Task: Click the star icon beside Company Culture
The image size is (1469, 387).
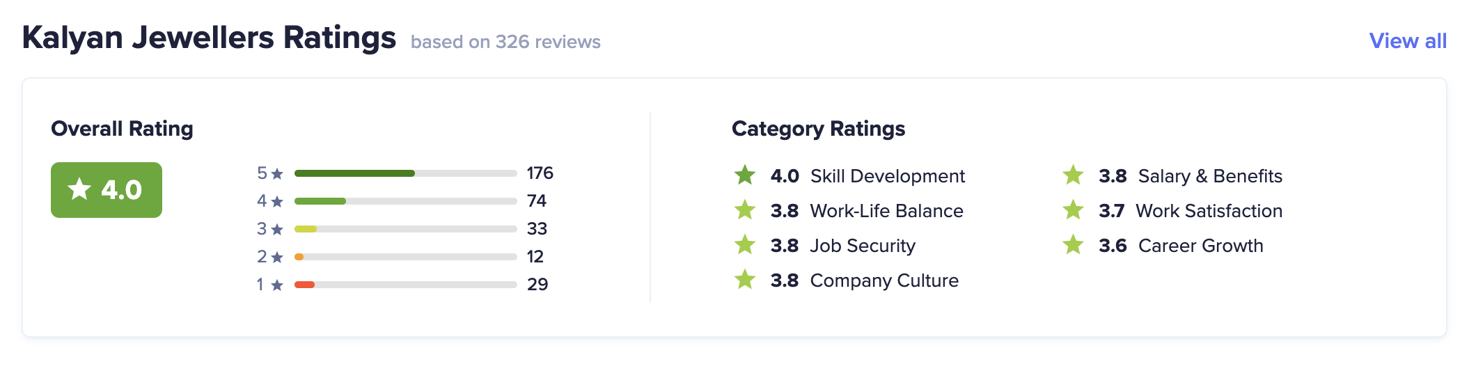Action: (x=745, y=280)
